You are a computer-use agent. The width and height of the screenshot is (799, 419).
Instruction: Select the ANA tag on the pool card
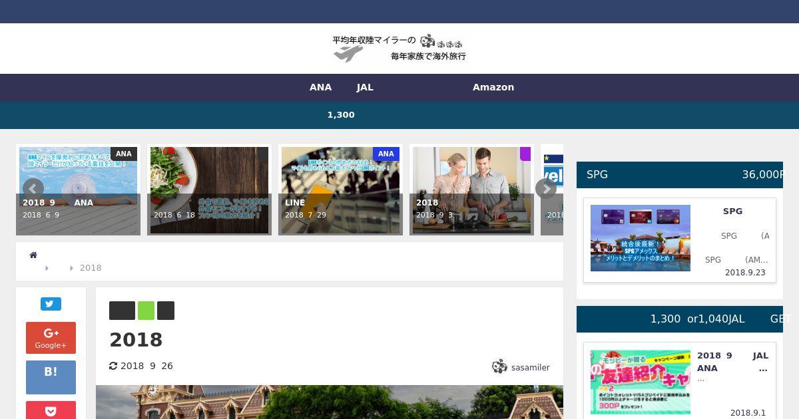[x=124, y=154]
